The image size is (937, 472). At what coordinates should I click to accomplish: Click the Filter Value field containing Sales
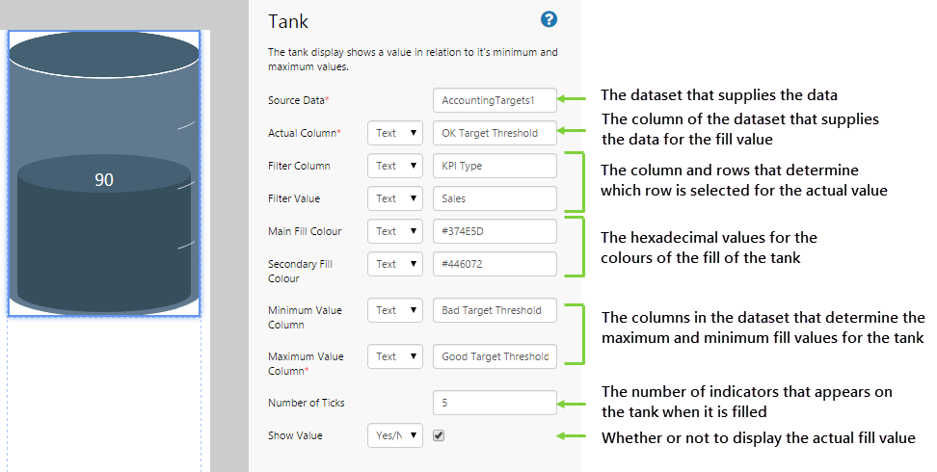[x=495, y=198]
